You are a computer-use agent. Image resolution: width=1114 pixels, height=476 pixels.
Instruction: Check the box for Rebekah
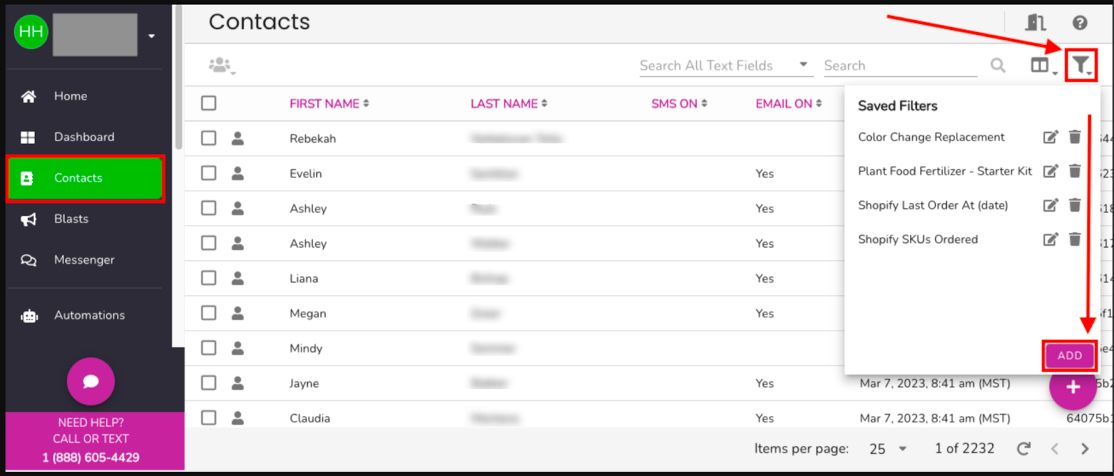[x=209, y=138]
